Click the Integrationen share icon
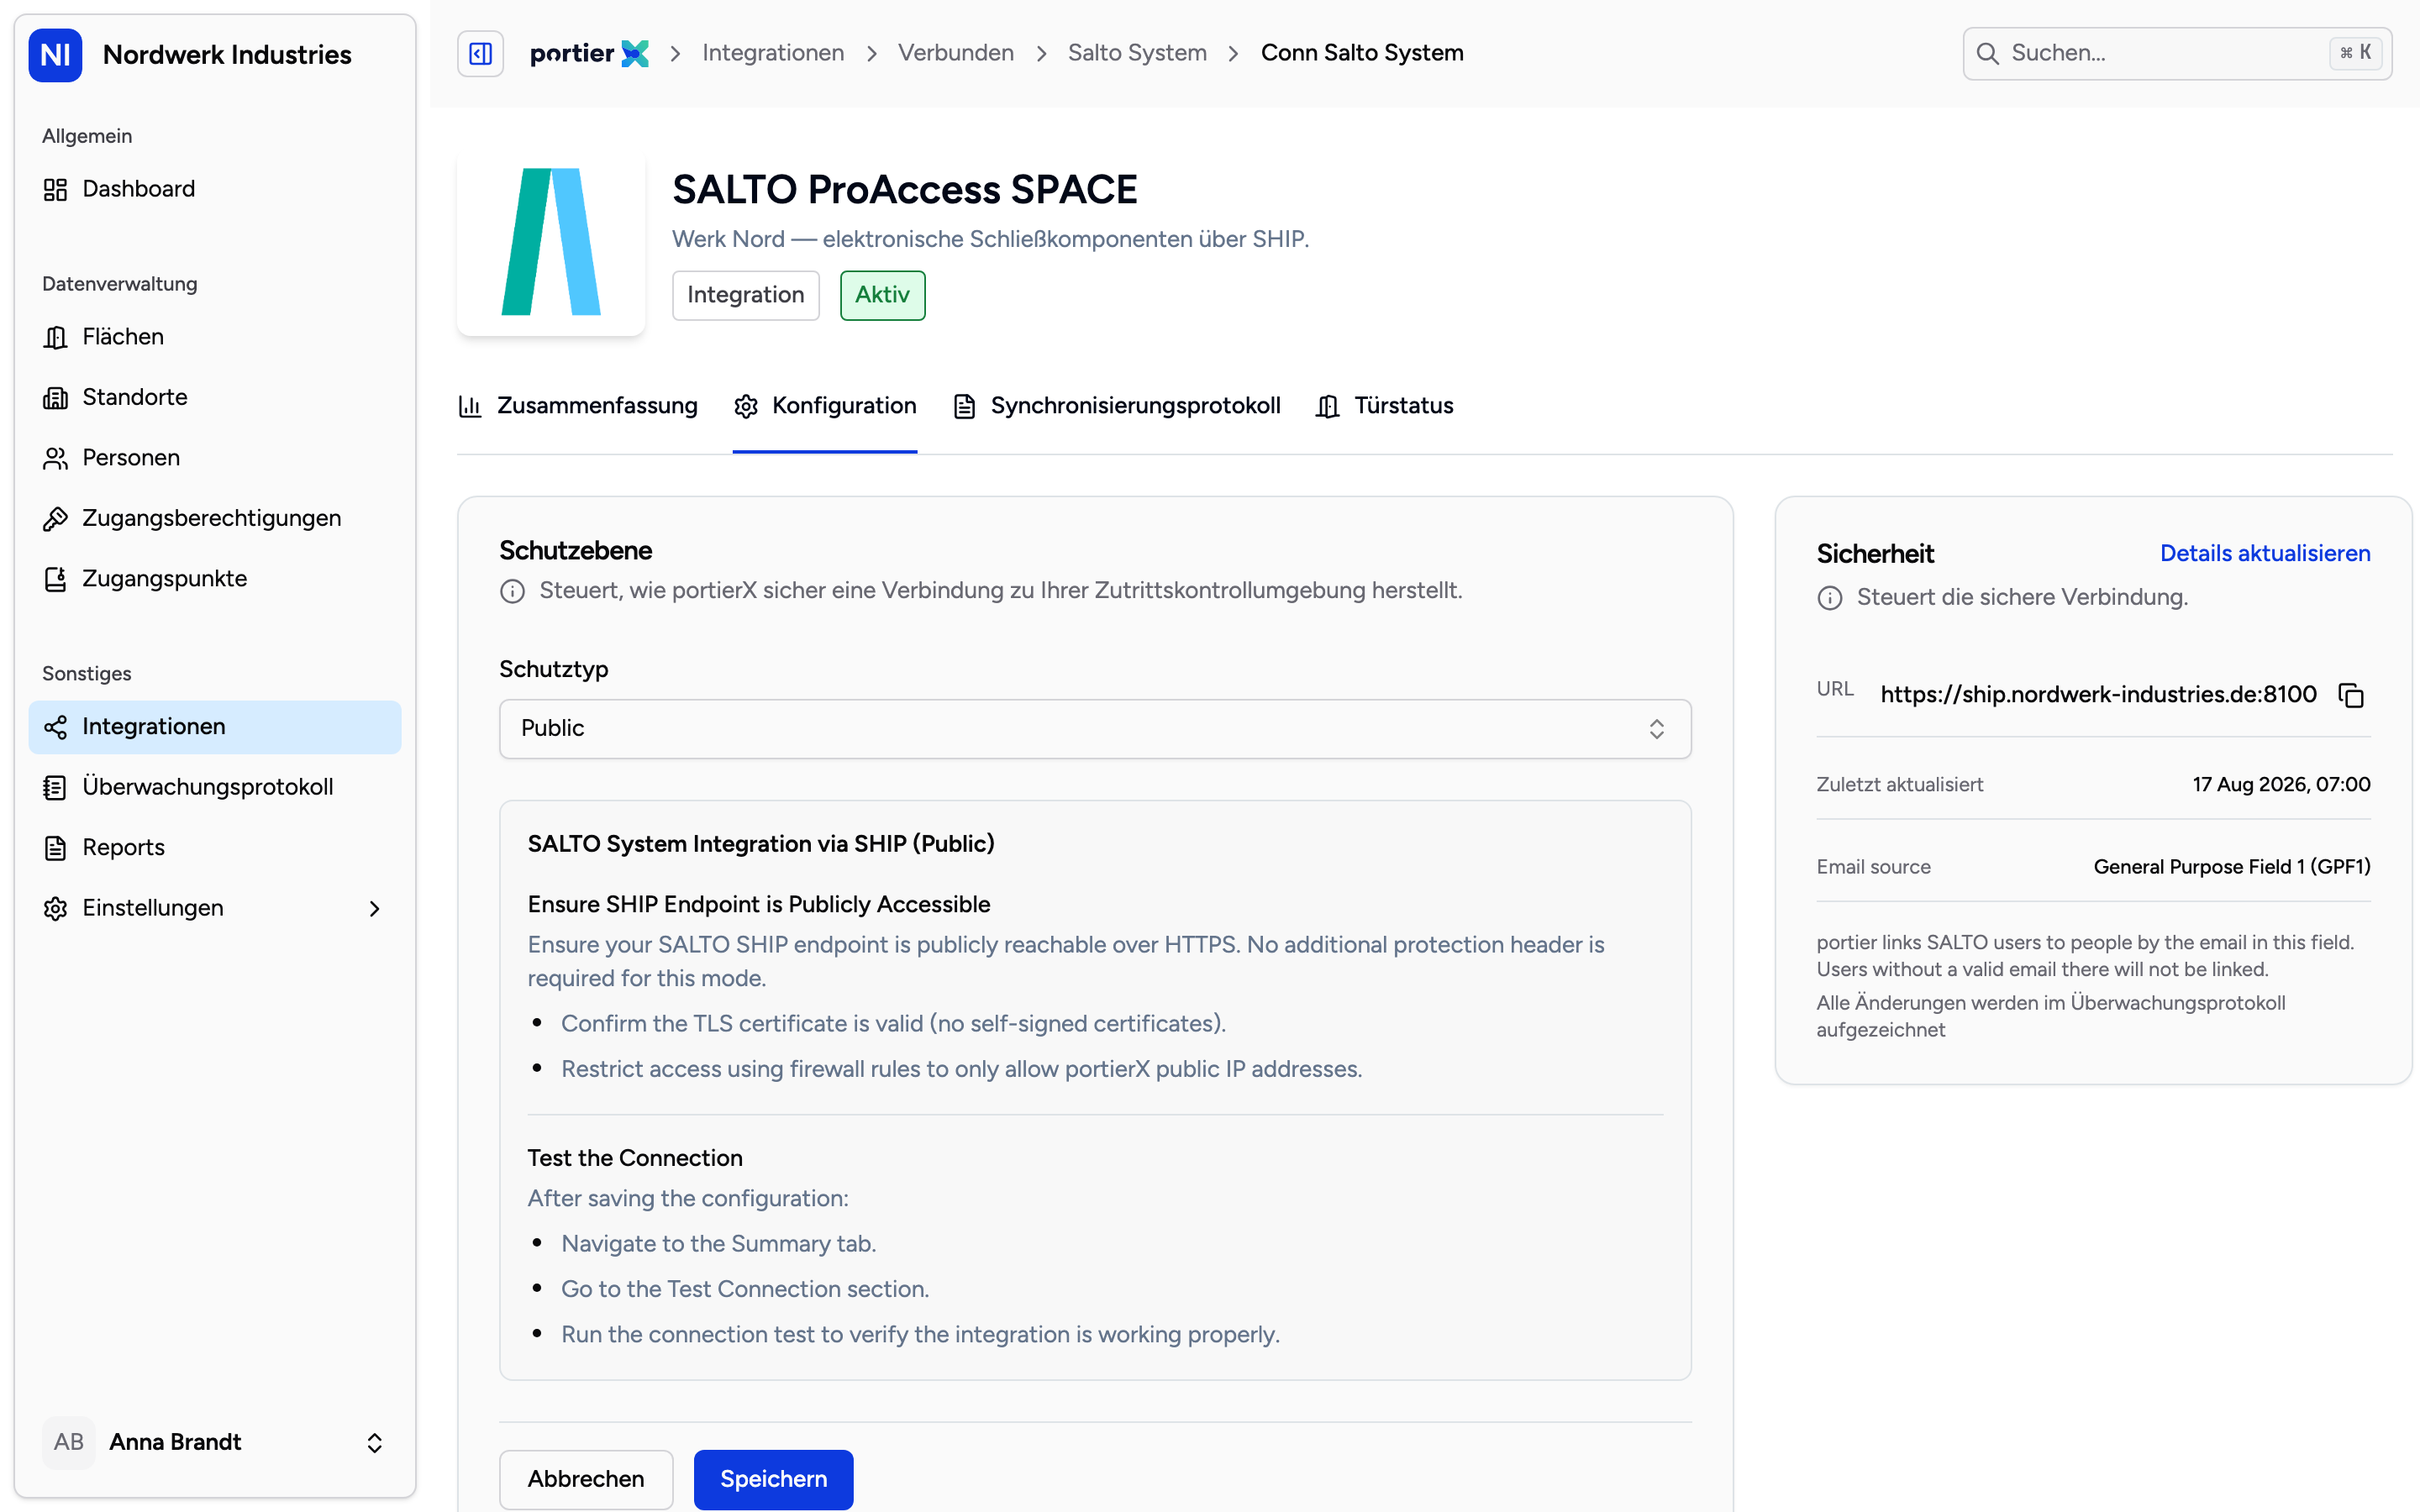 [55, 727]
